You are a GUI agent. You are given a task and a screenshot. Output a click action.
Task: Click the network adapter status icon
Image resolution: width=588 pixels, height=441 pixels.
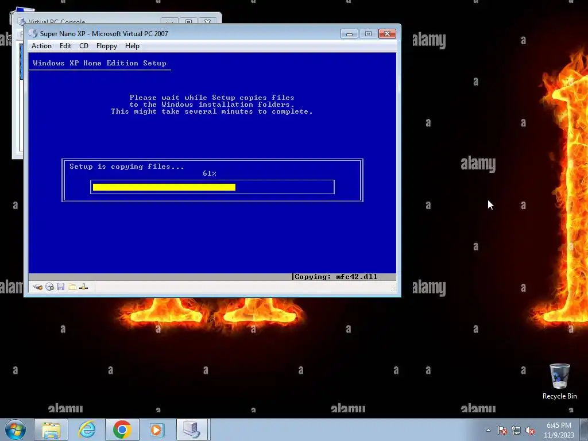(x=84, y=287)
